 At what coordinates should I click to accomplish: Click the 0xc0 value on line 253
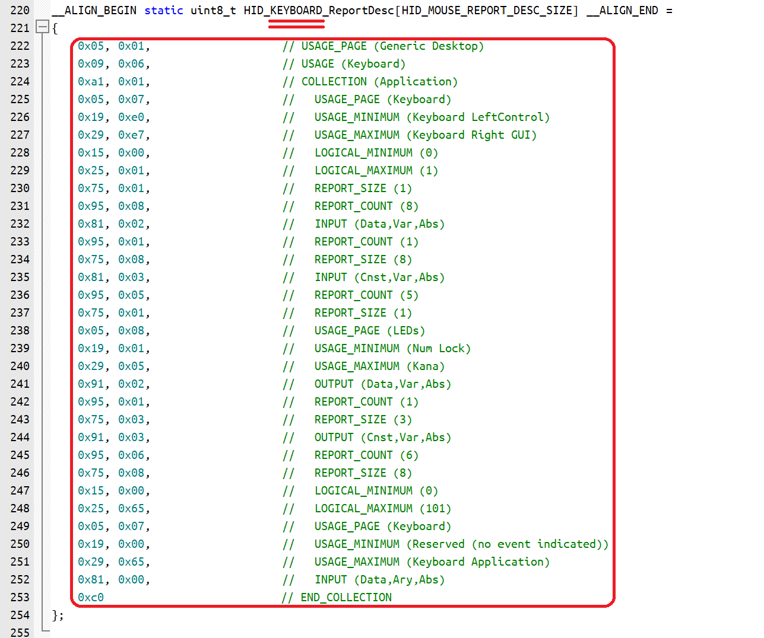click(91, 597)
